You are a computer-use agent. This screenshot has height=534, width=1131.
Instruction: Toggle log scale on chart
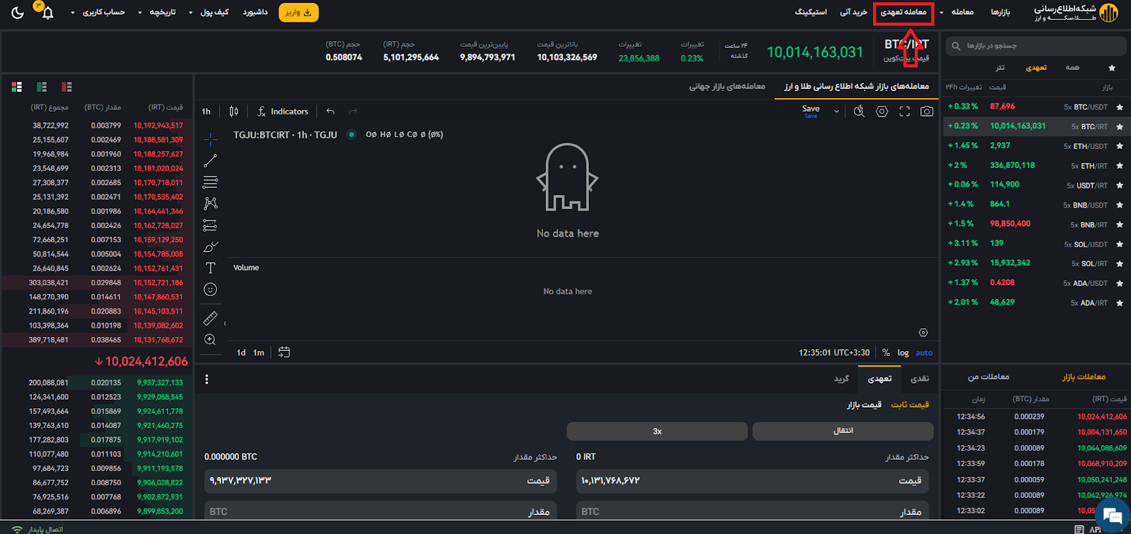[x=903, y=352]
